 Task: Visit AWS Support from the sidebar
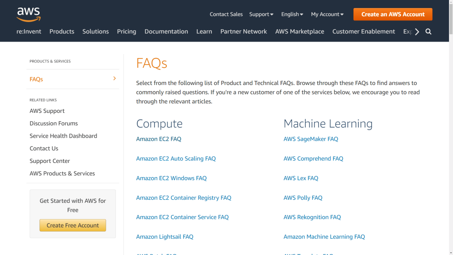tap(47, 111)
